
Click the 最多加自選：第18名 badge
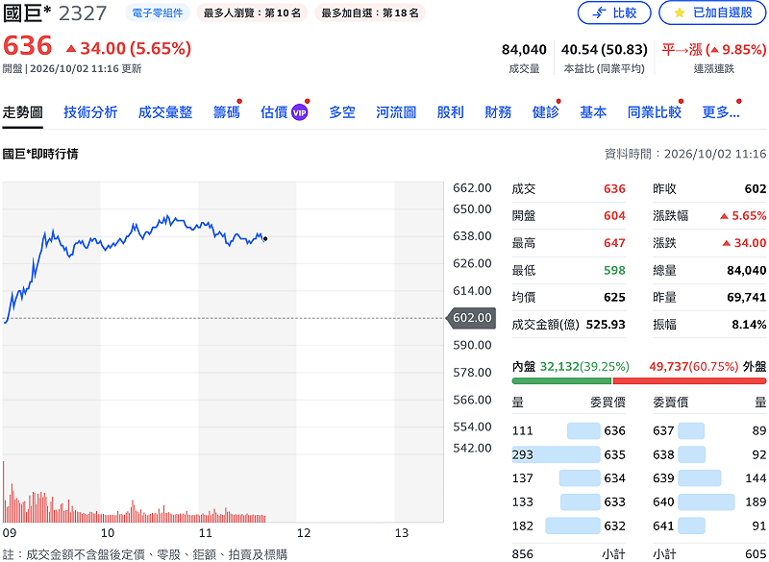(x=370, y=13)
